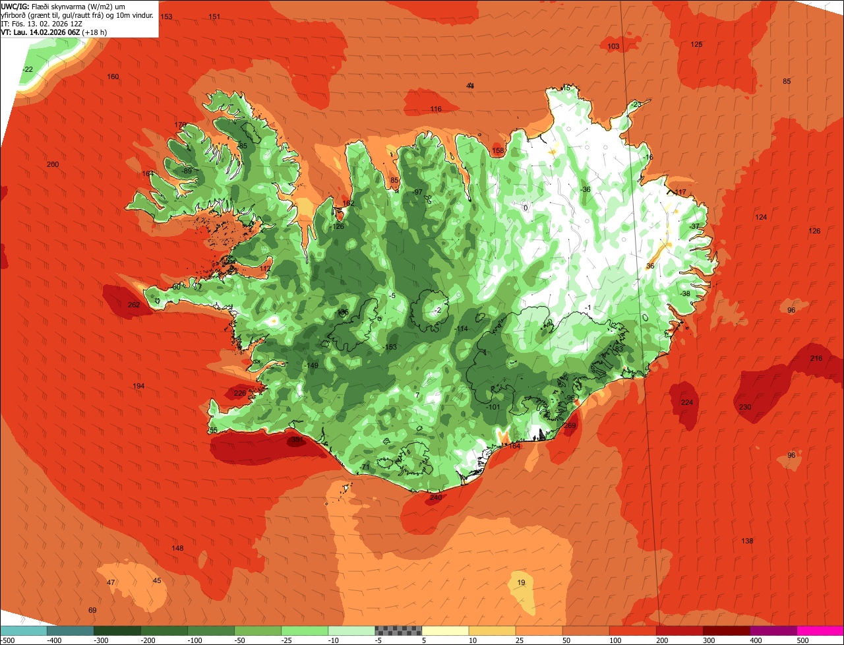Click the '125' value in northeast sea
The height and width of the screenshot is (645, 844).
click(x=696, y=44)
